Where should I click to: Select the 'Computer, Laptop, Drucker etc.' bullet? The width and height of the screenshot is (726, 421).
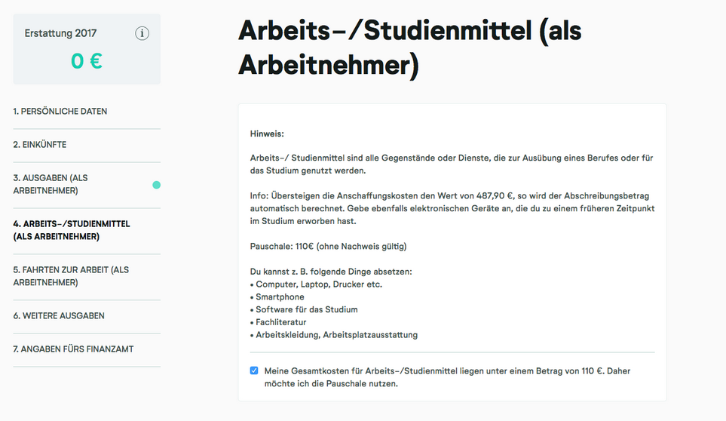pos(316,284)
